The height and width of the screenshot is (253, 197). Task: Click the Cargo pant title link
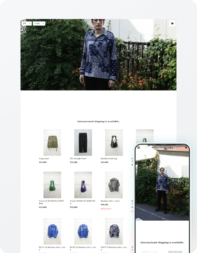pos(44,158)
